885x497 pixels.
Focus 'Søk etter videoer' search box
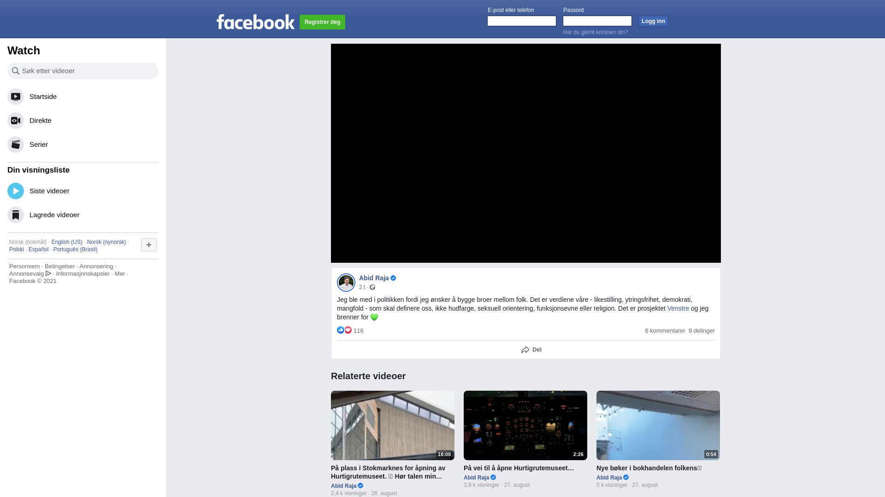[83, 71]
